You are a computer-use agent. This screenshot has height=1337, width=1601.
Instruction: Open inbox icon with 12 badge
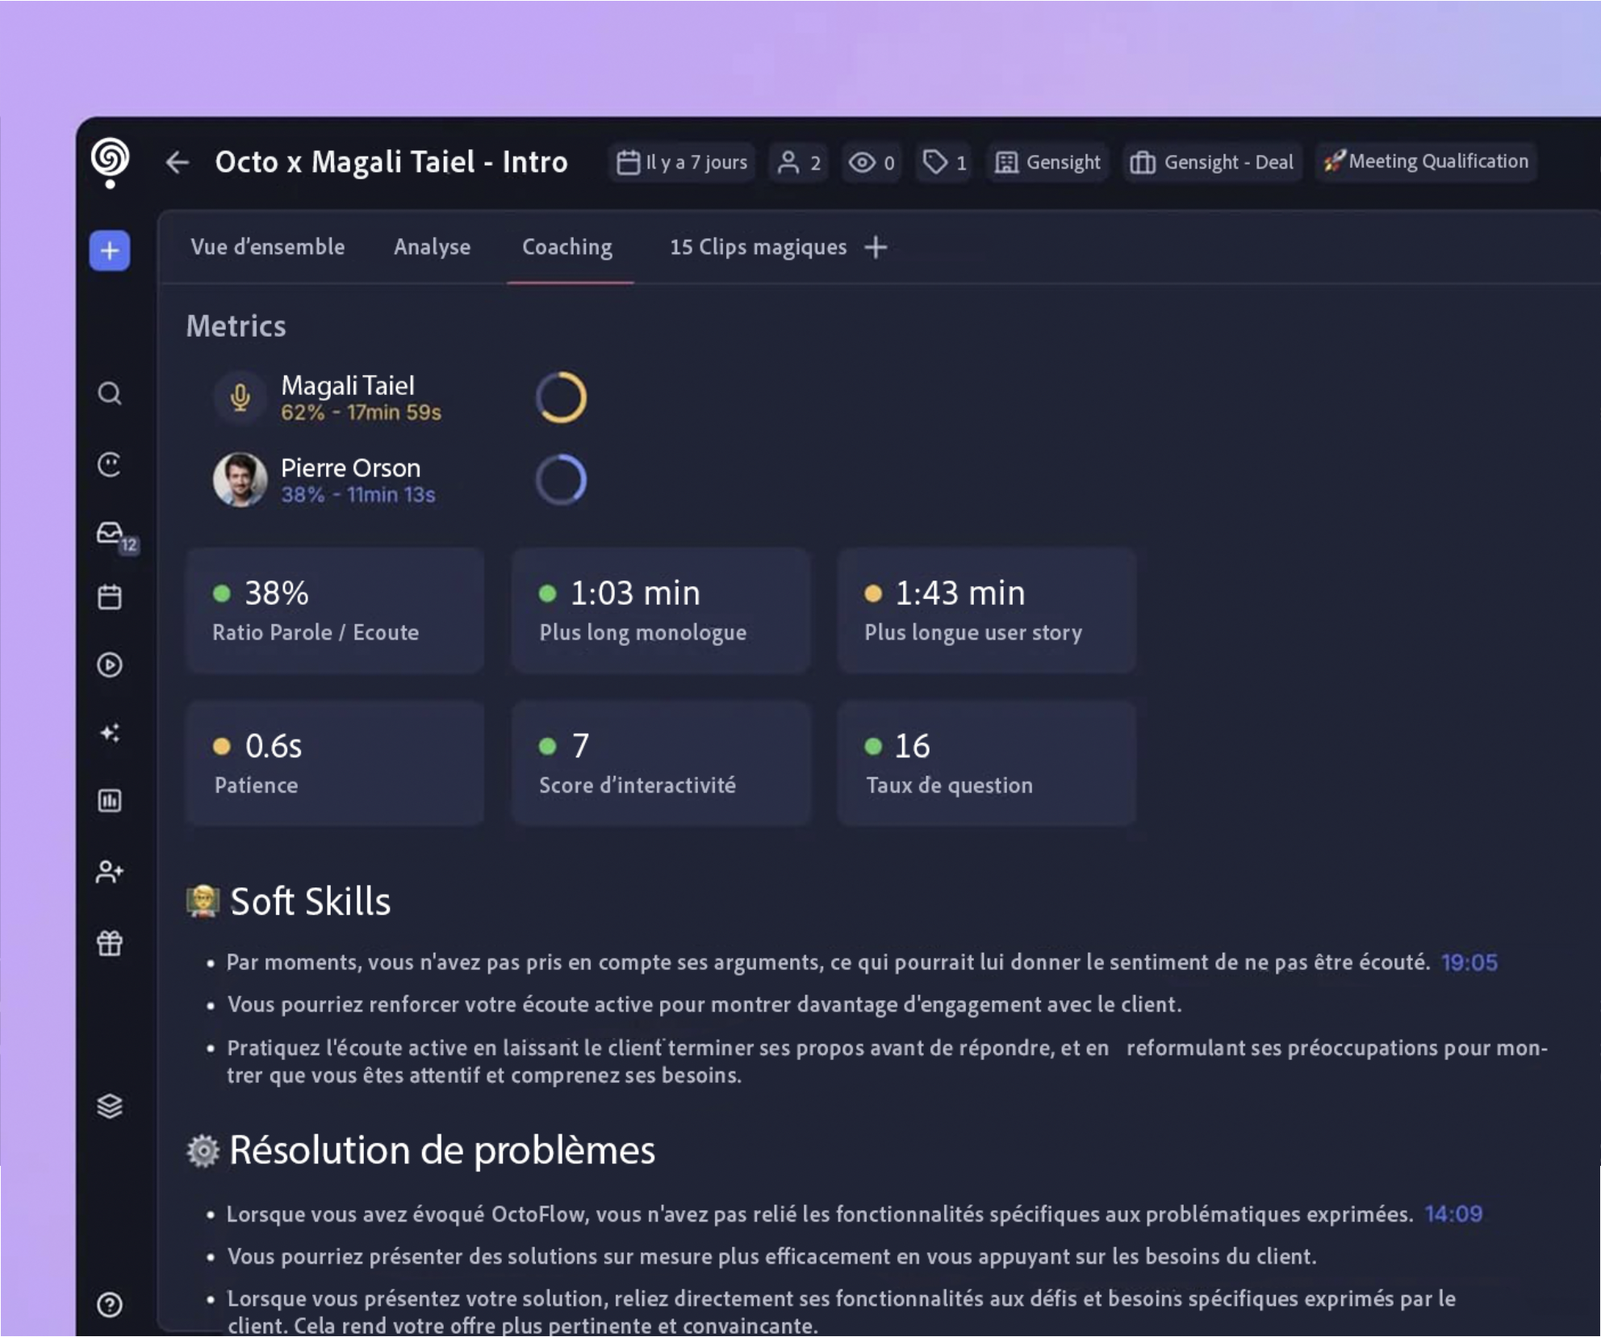(111, 534)
